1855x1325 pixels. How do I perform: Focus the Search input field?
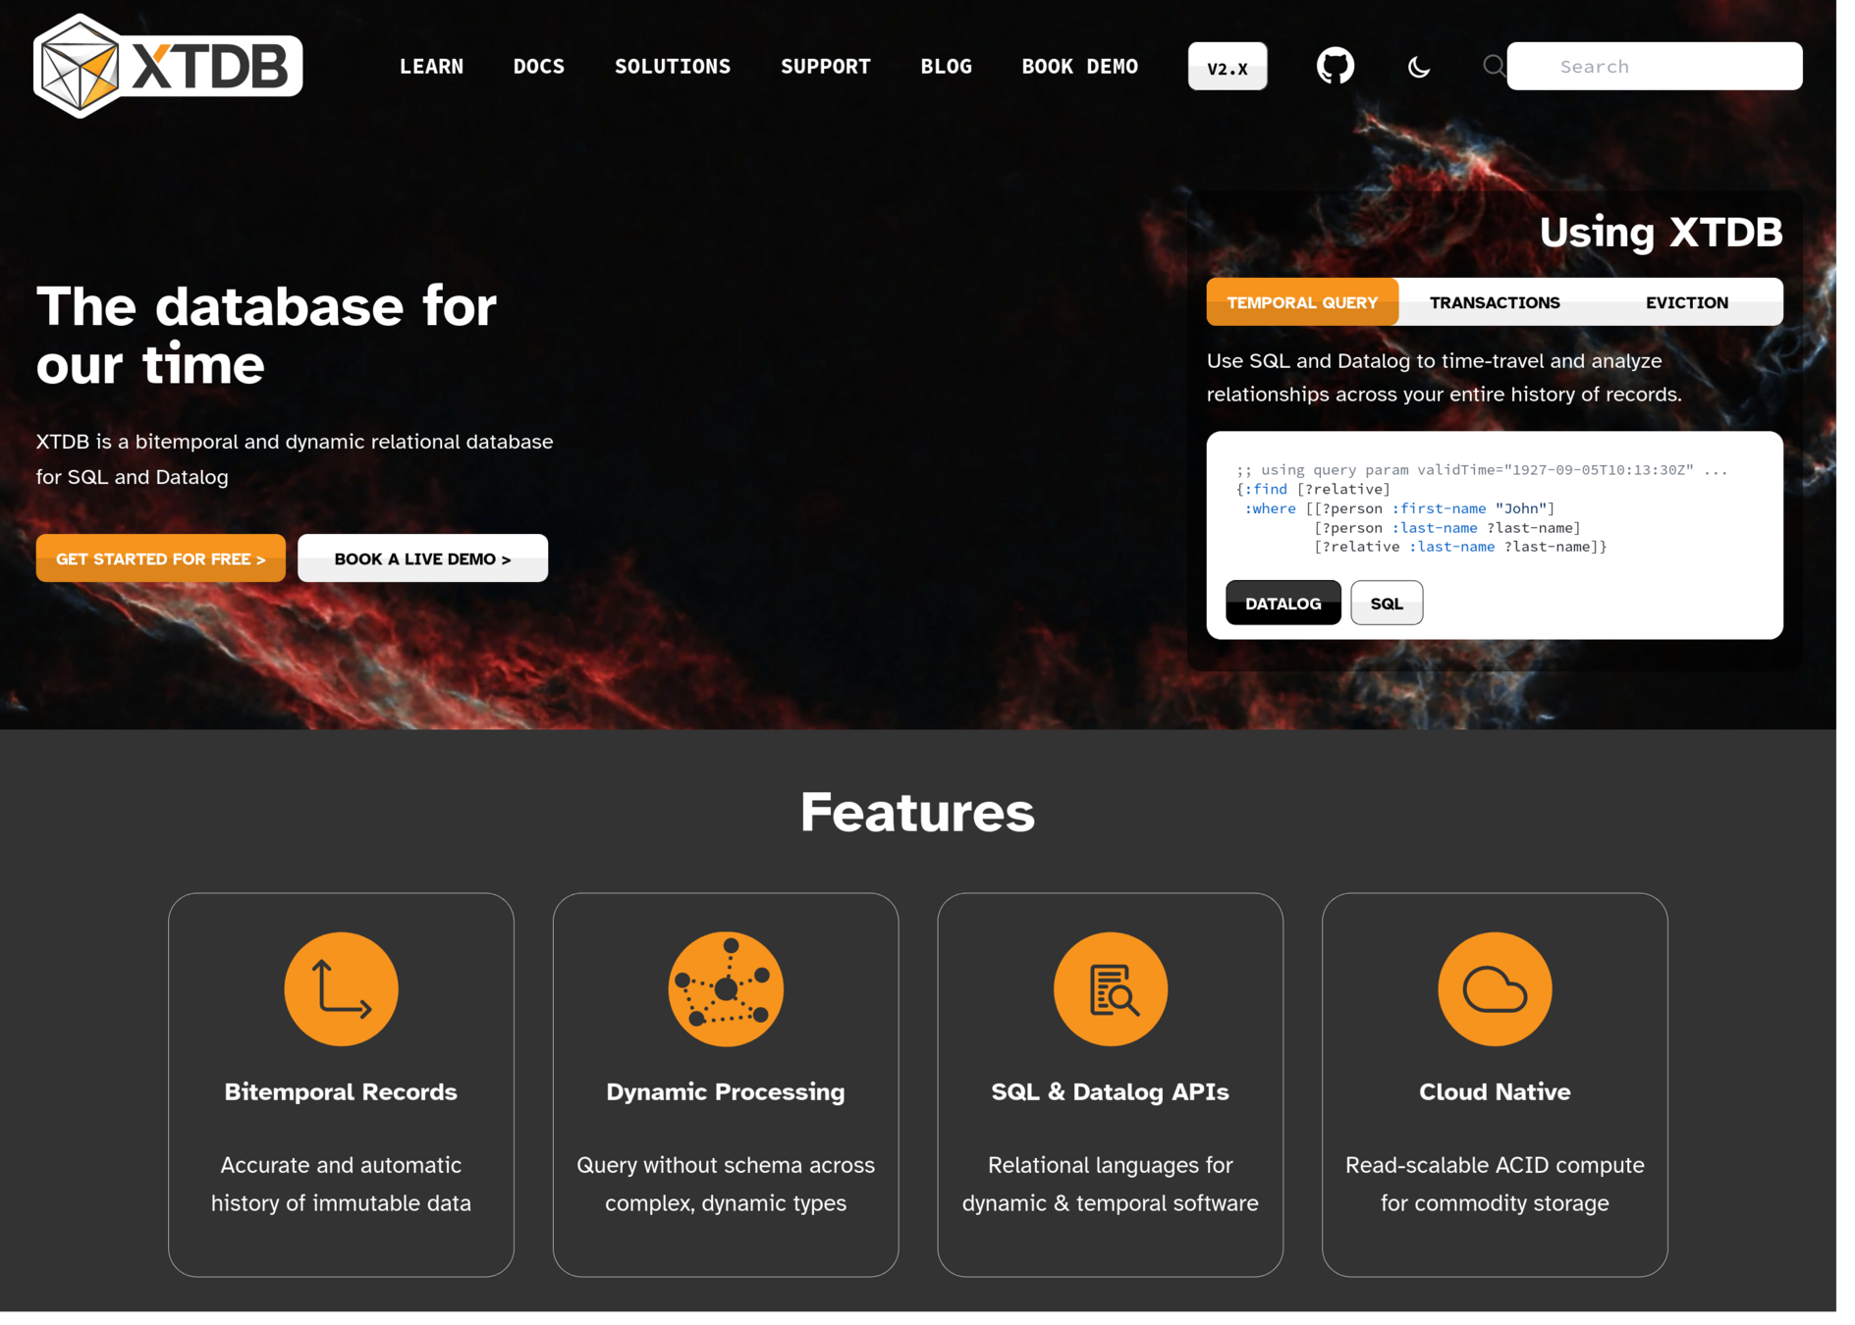[1655, 66]
